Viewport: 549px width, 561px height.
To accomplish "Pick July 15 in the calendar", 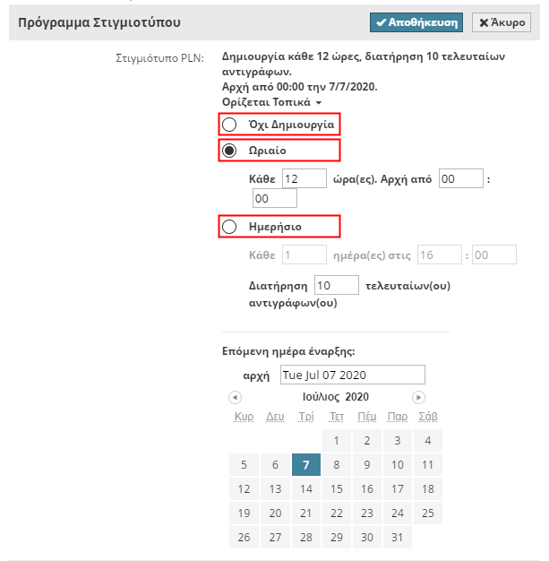I will (x=337, y=489).
